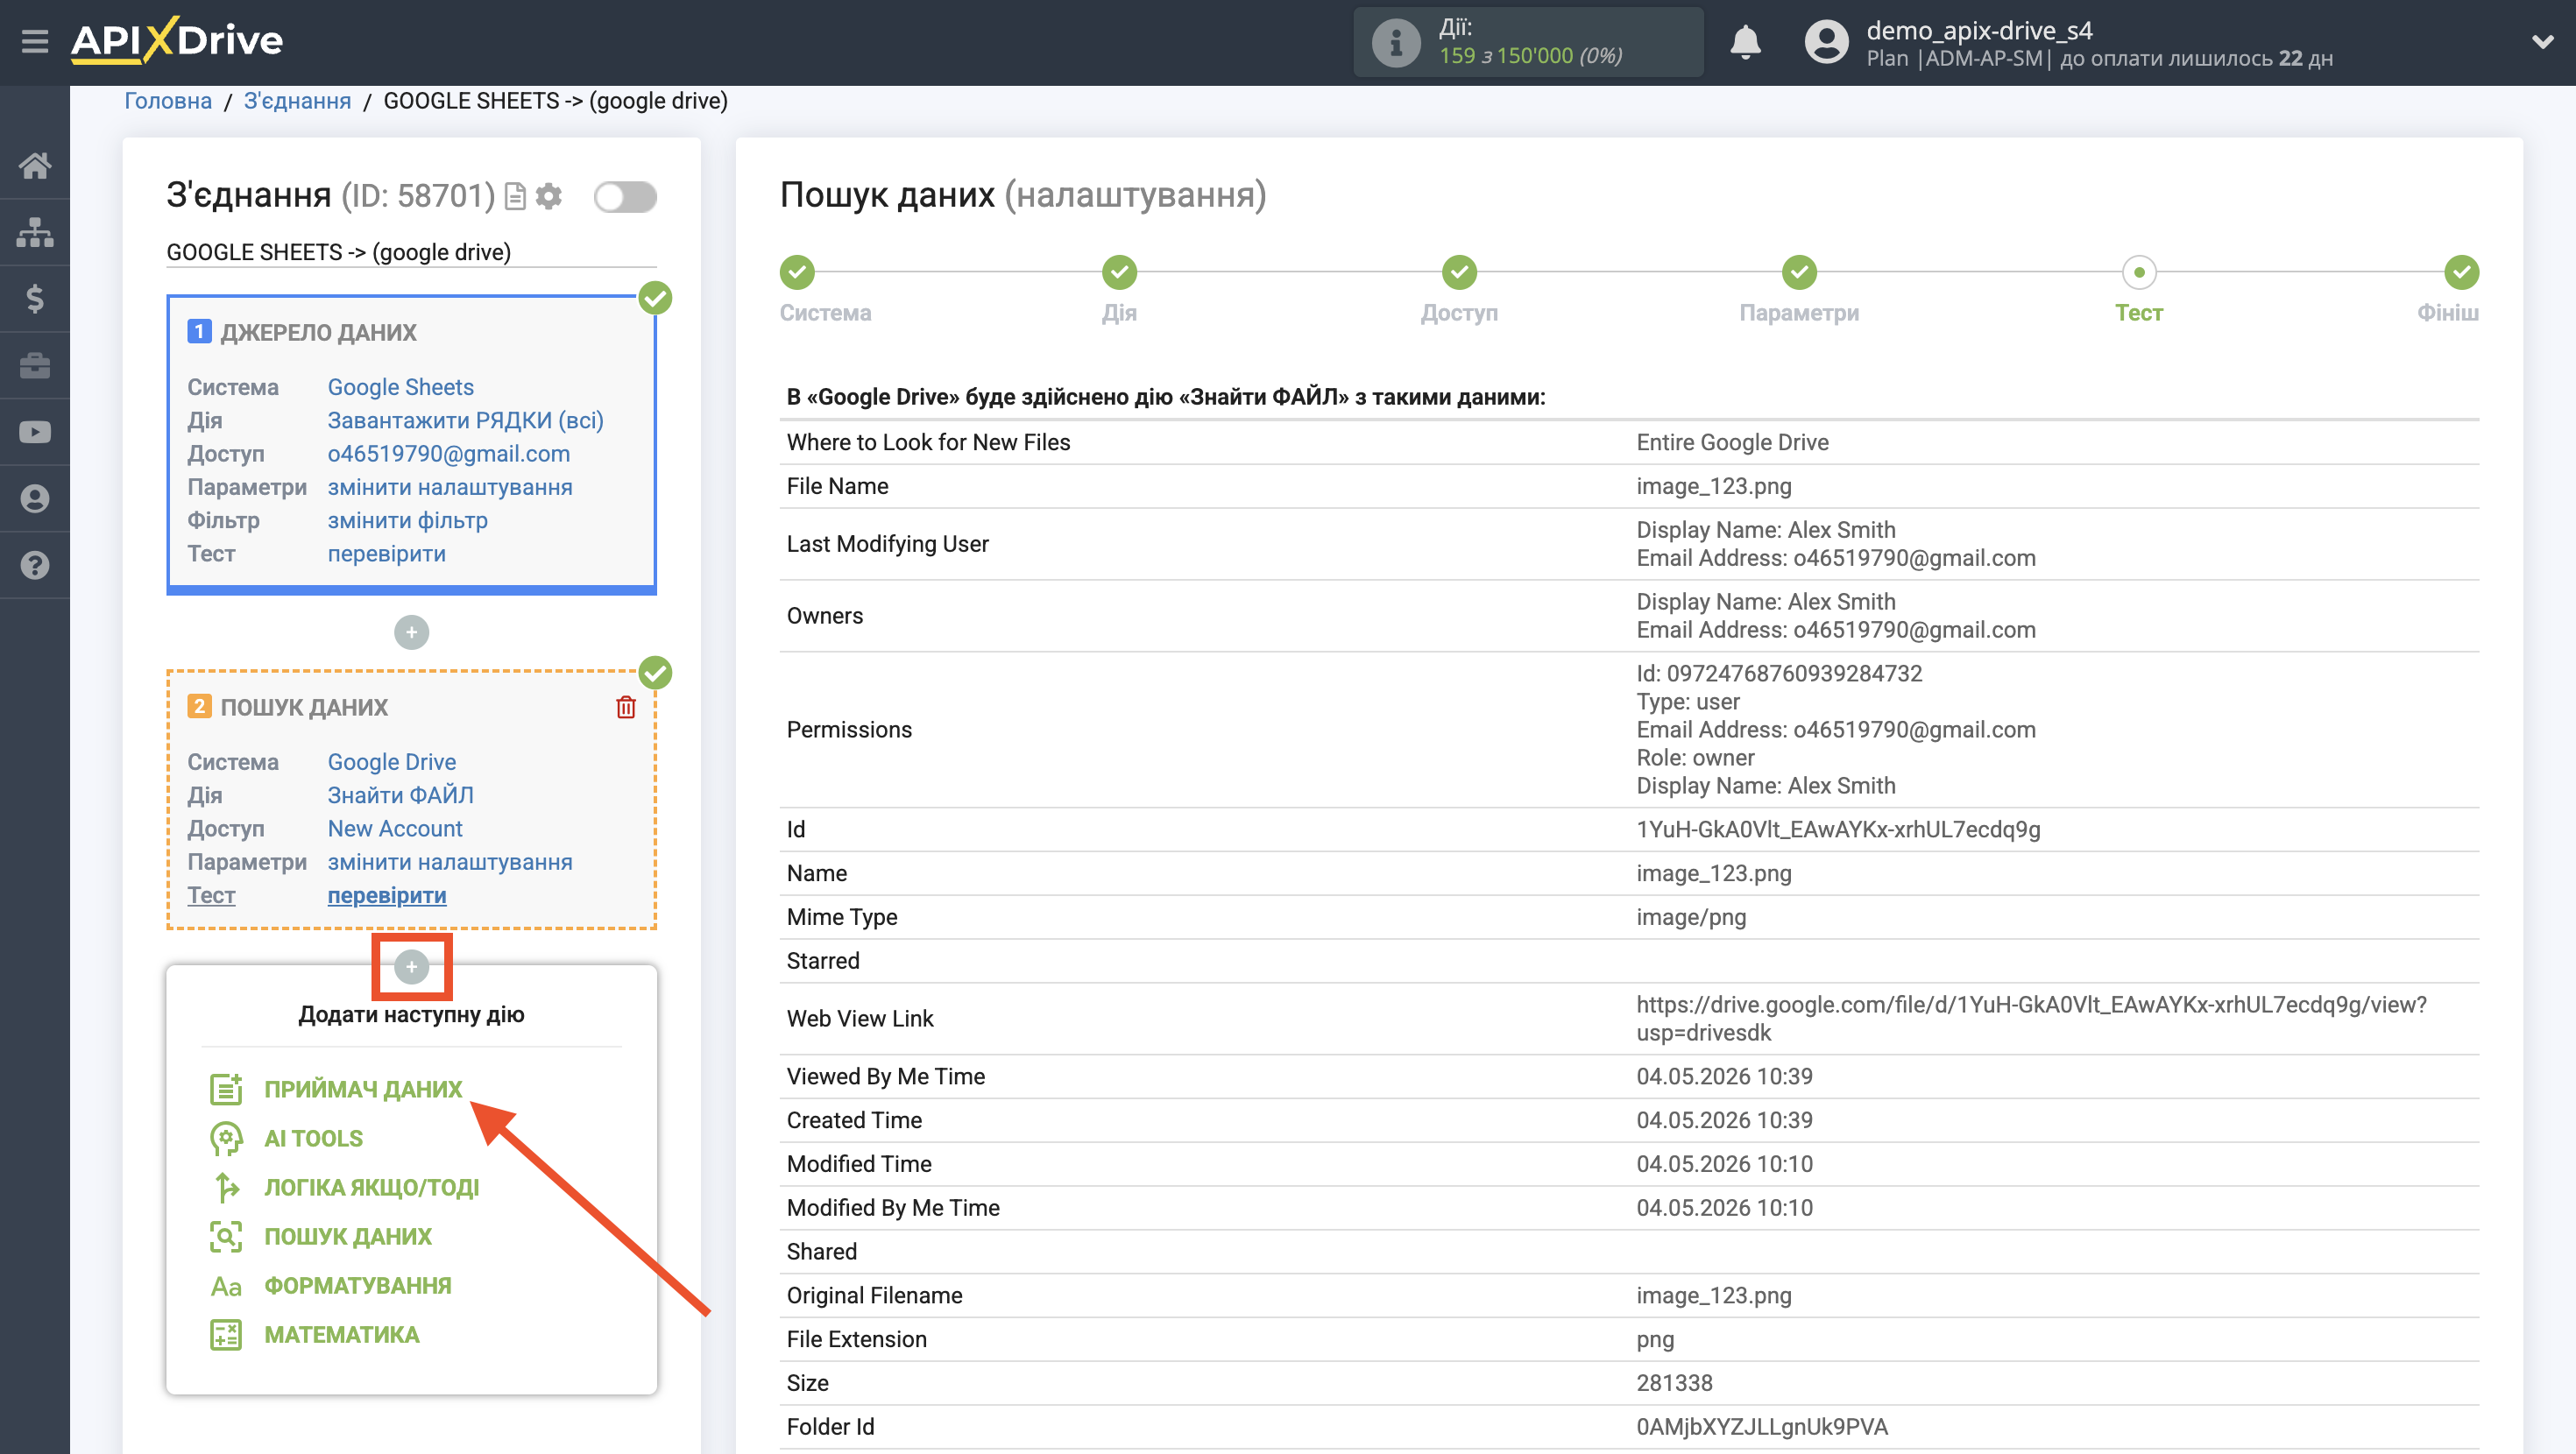The height and width of the screenshot is (1454, 2576).
Task: Click the ПОШУК ДАНИХ magnifier icon
Action: pyautogui.click(x=226, y=1236)
